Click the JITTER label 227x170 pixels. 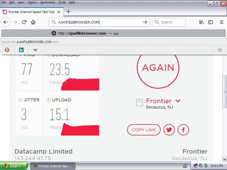(x=31, y=100)
